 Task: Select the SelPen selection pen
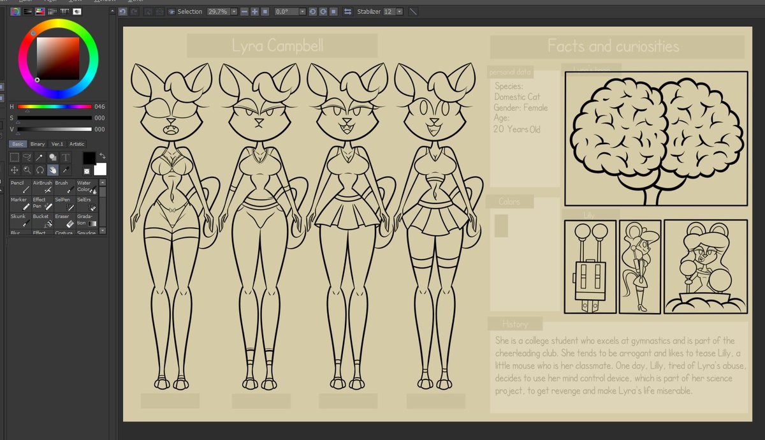(65, 203)
